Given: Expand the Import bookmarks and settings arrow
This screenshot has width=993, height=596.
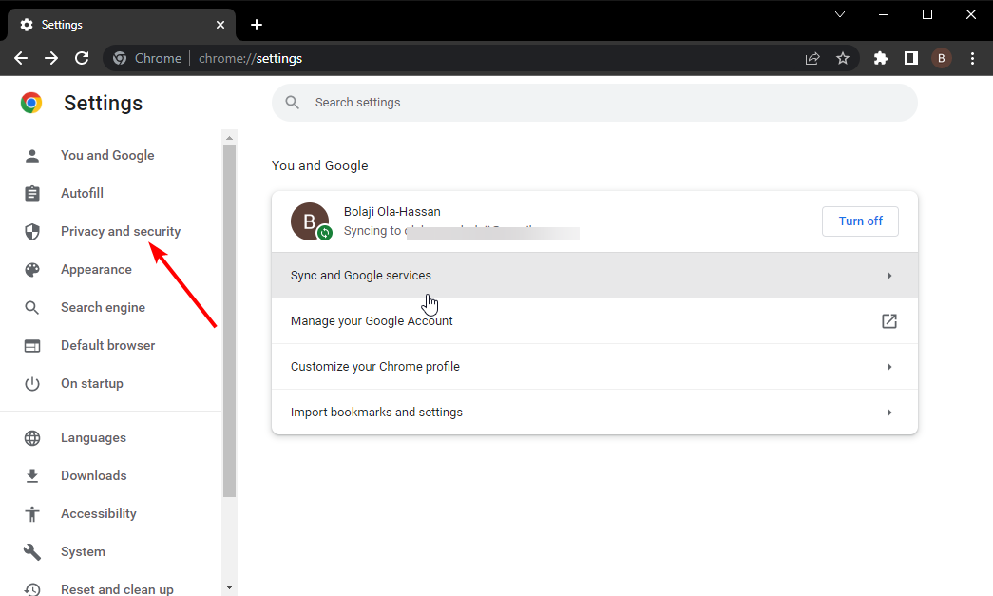Looking at the screenshot, I should click(x=889, y=413).
